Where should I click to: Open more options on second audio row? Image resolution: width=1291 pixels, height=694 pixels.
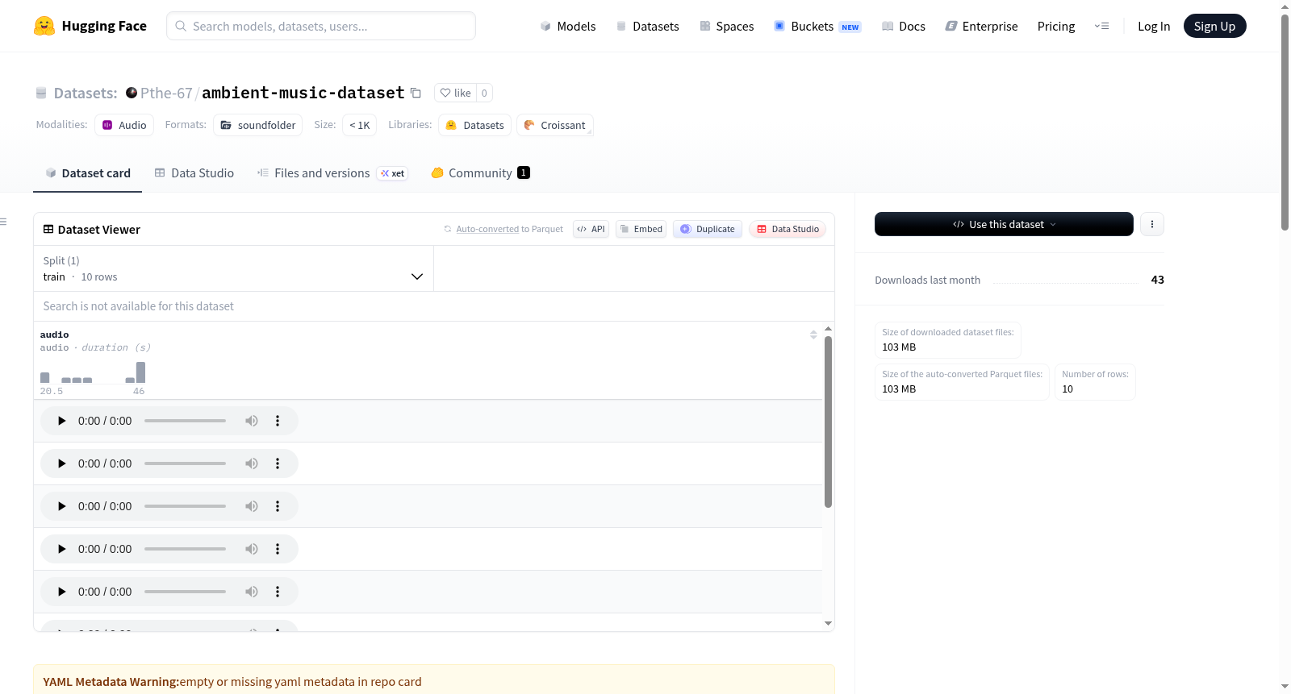tap(278, 463)
